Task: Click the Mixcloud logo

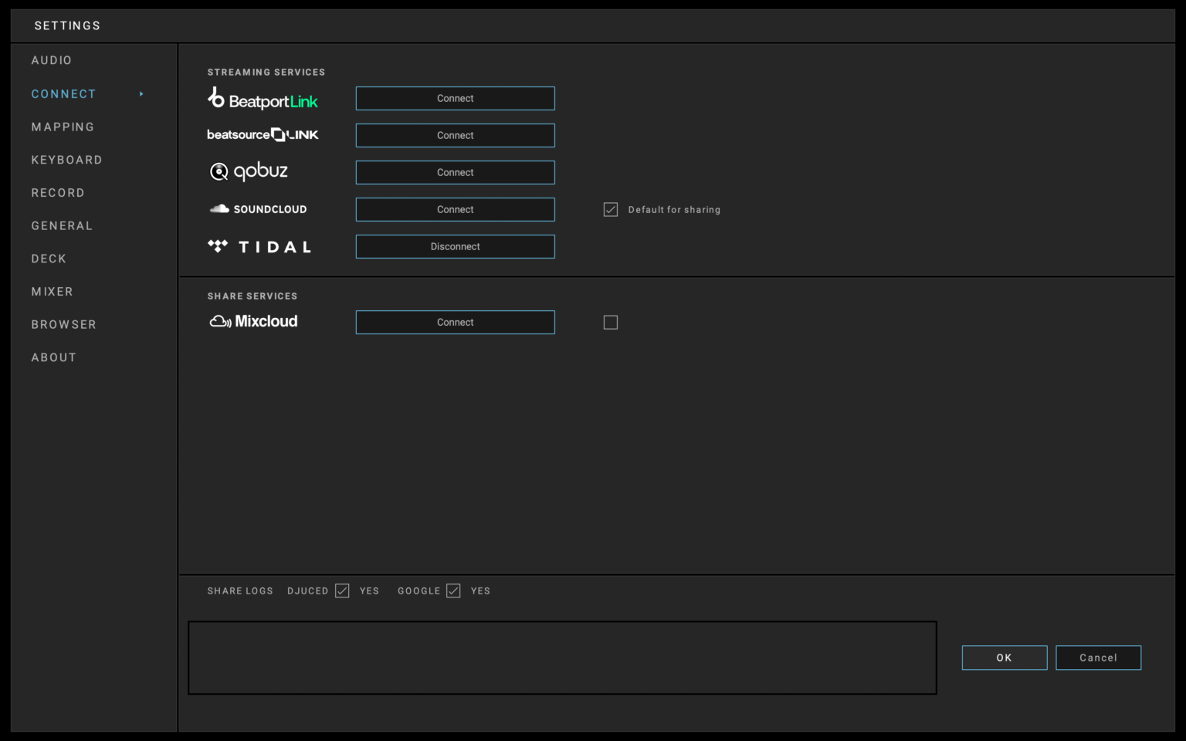Action: point(252,321)
